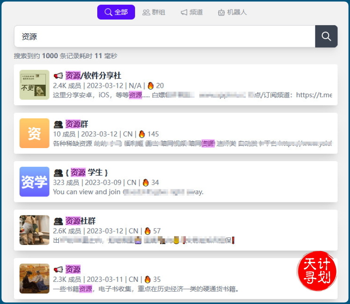Click the blue 资学 avatar icon
350x304 pixels.
point(34,182)
